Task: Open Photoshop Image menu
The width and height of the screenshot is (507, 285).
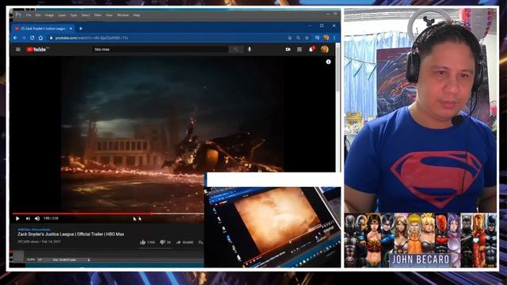Action: [x=49, y=15]
